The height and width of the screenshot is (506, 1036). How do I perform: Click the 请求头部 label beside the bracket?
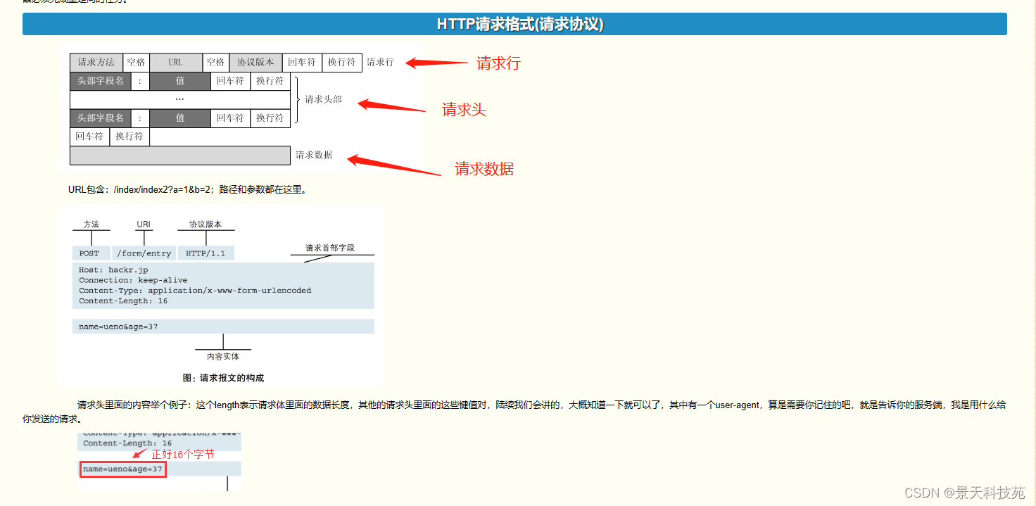click(323, 99)
